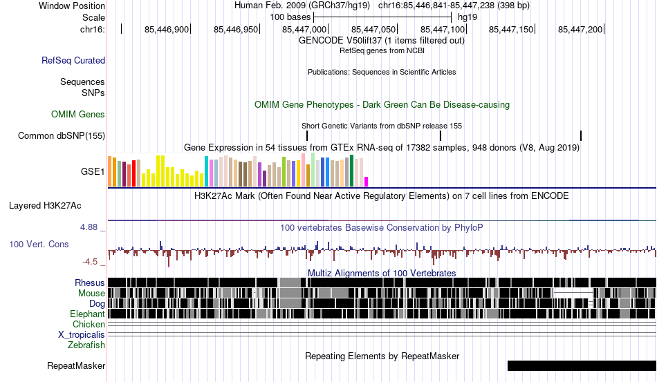Click the GSE1 GTEx track label
This screenshot has height=382, width=657.
point(93,171)
